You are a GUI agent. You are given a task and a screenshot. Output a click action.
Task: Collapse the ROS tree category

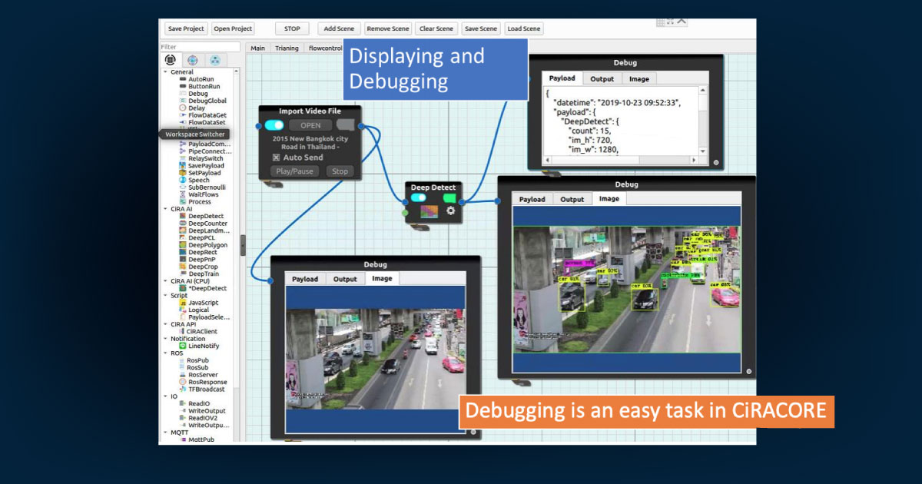tap(166, 353)
